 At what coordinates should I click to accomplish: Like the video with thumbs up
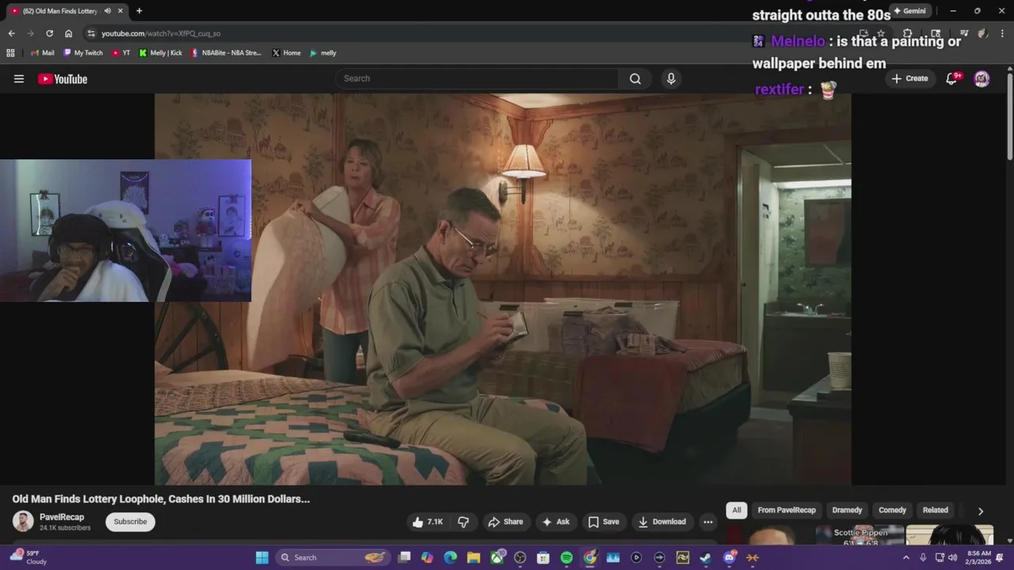pos(428,522)
